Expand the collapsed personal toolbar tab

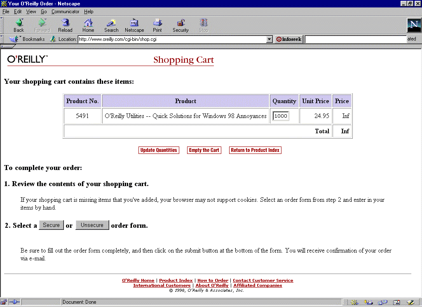(x=7, y=46)
